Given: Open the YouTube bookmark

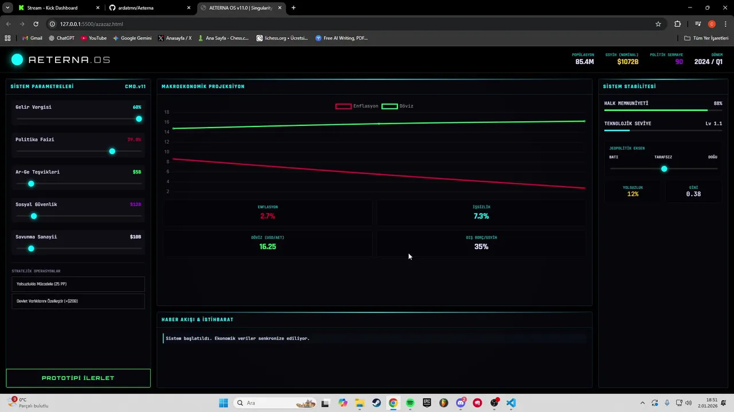Looking at the screenshot, I should coord(93,38).
